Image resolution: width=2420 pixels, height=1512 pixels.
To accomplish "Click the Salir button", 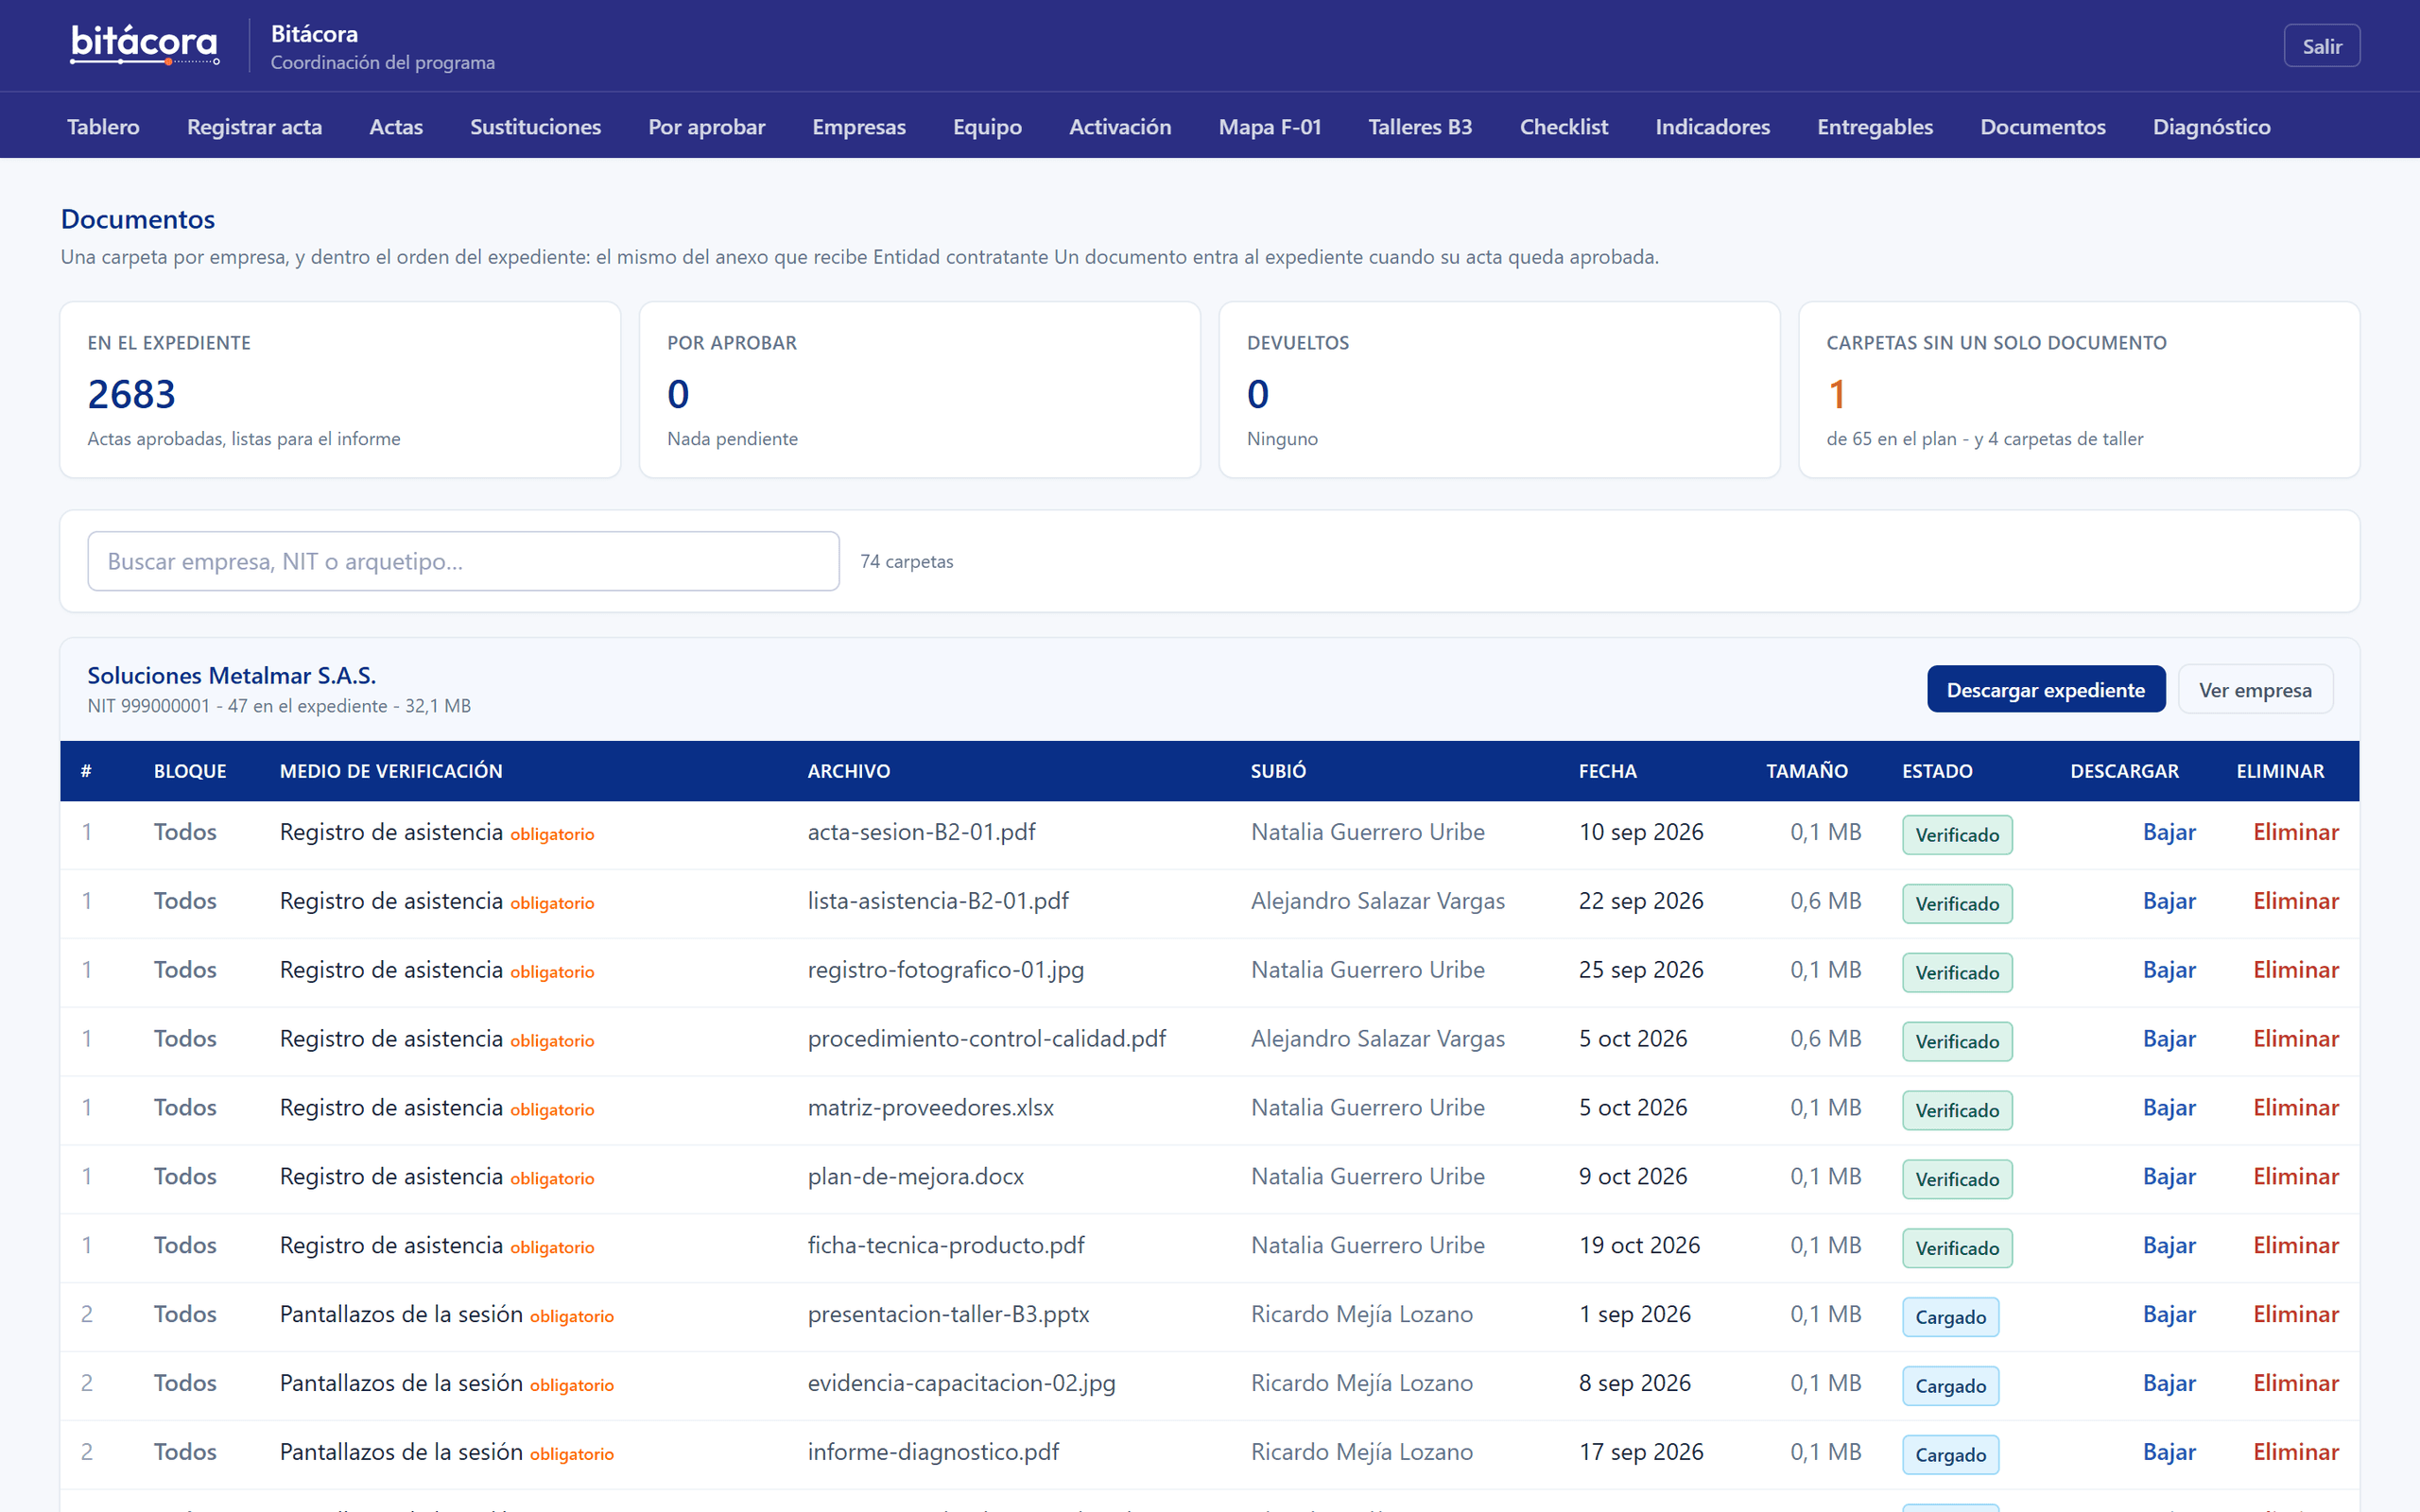I will (x=2322, y=46).
